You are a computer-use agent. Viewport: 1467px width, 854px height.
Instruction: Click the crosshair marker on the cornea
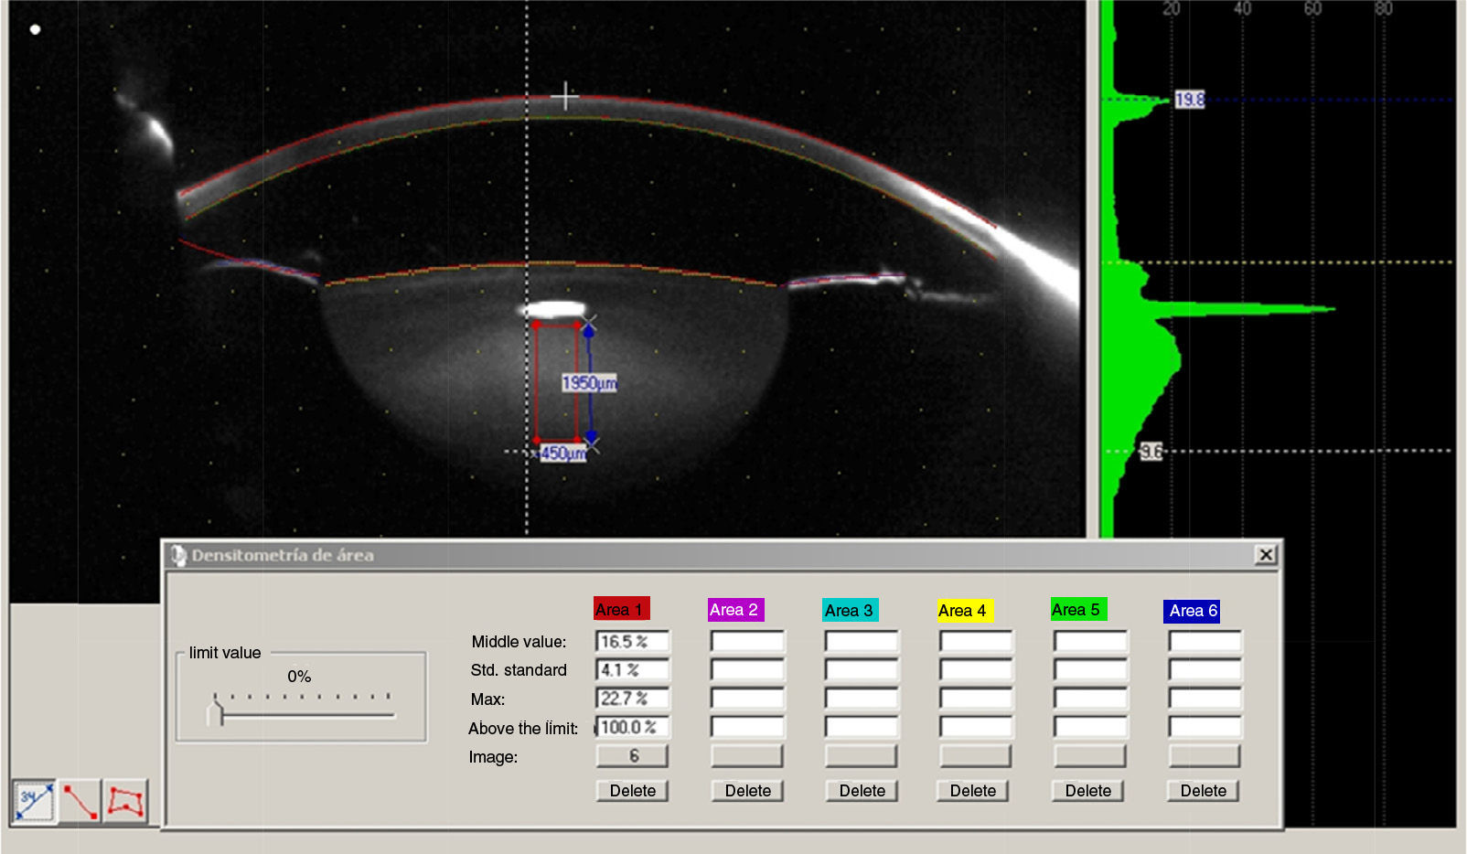(565, 95)
